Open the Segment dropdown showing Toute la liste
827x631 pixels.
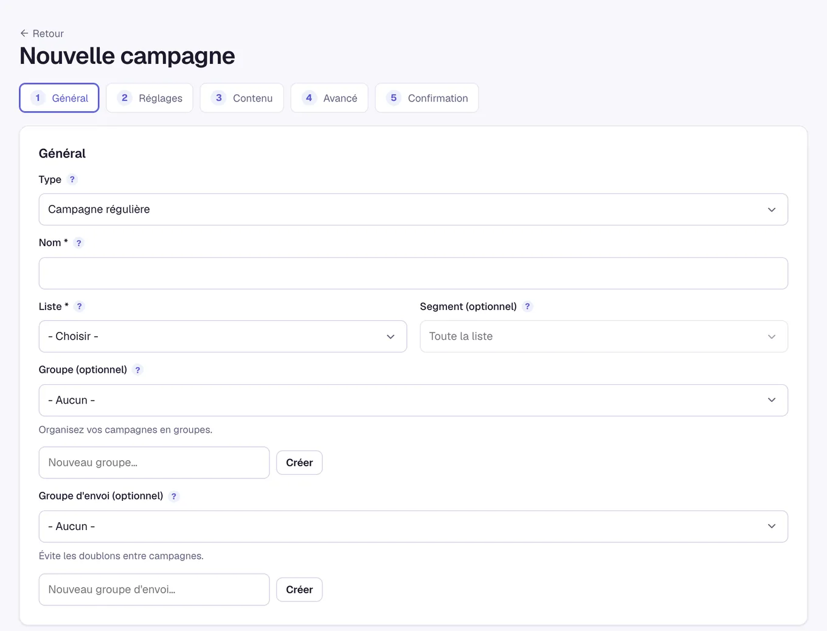(x=604, y=336)
